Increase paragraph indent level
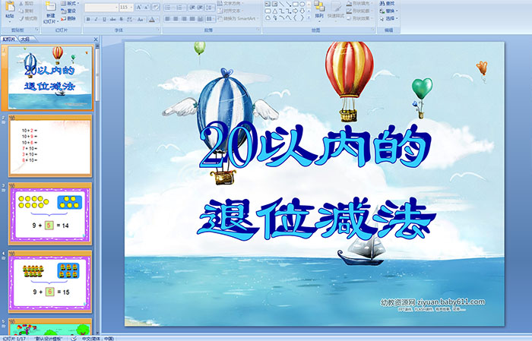Viewport: 532px width, 341px height. point(200,7)
